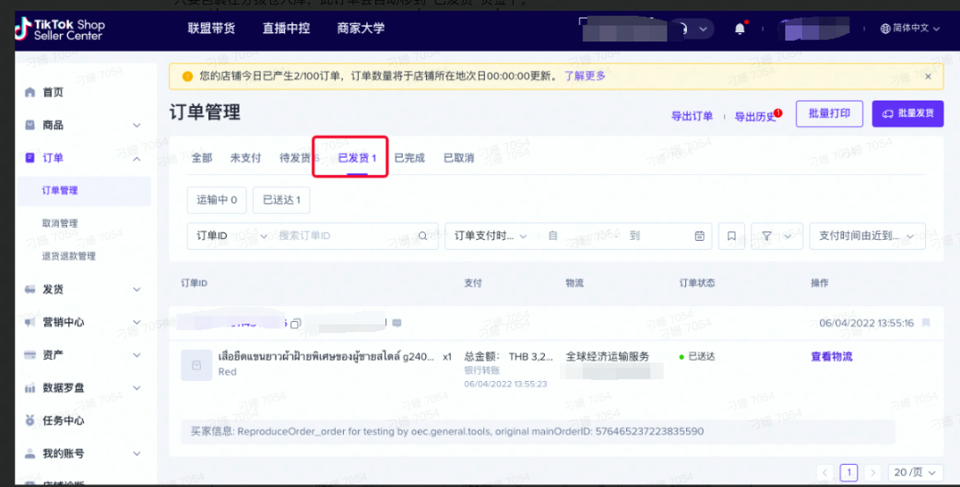This screenshot has height=487, width=960.
Task: Open the 支付时间由近到远 sort dropdown
Action: (x=867, y=236)
